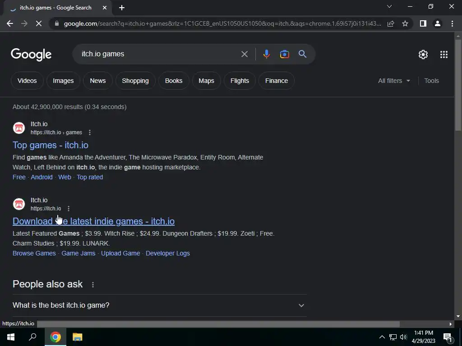This screenshot has width=462, height=346.
Task: Click the browser back arrow
Action: coord(10,23)
